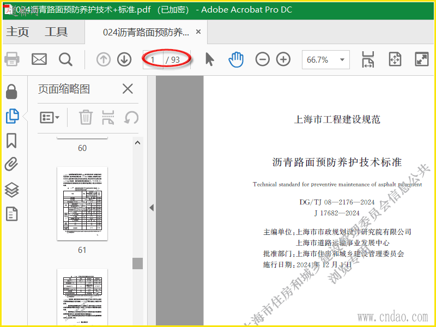This screenshot has width=436, height=327.
Task: Click the total pages text / 93
Action: click(x=173, y=60)
